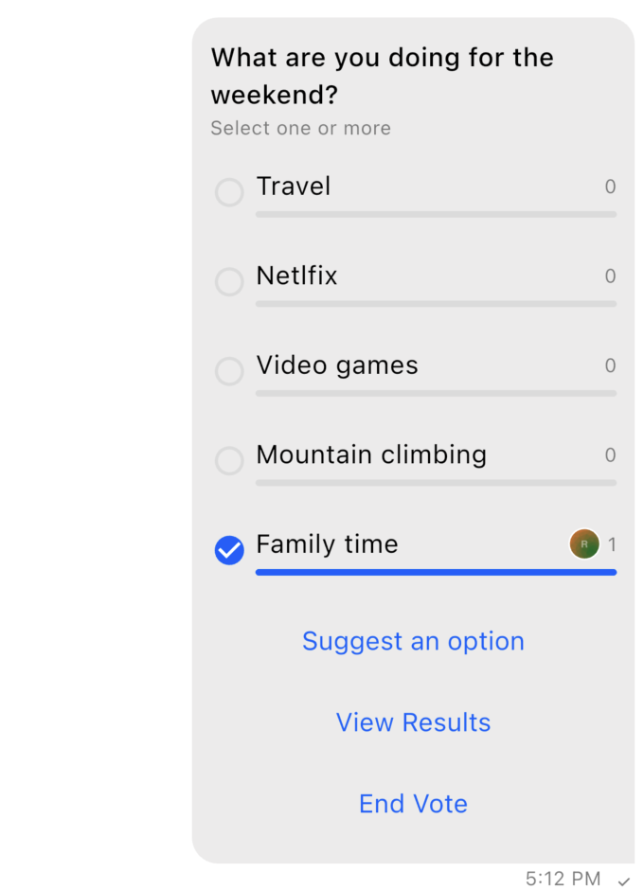Click the Video games progress bar
Screen dimensions: 644x890
pyautogui.click(x=436, y=393)
